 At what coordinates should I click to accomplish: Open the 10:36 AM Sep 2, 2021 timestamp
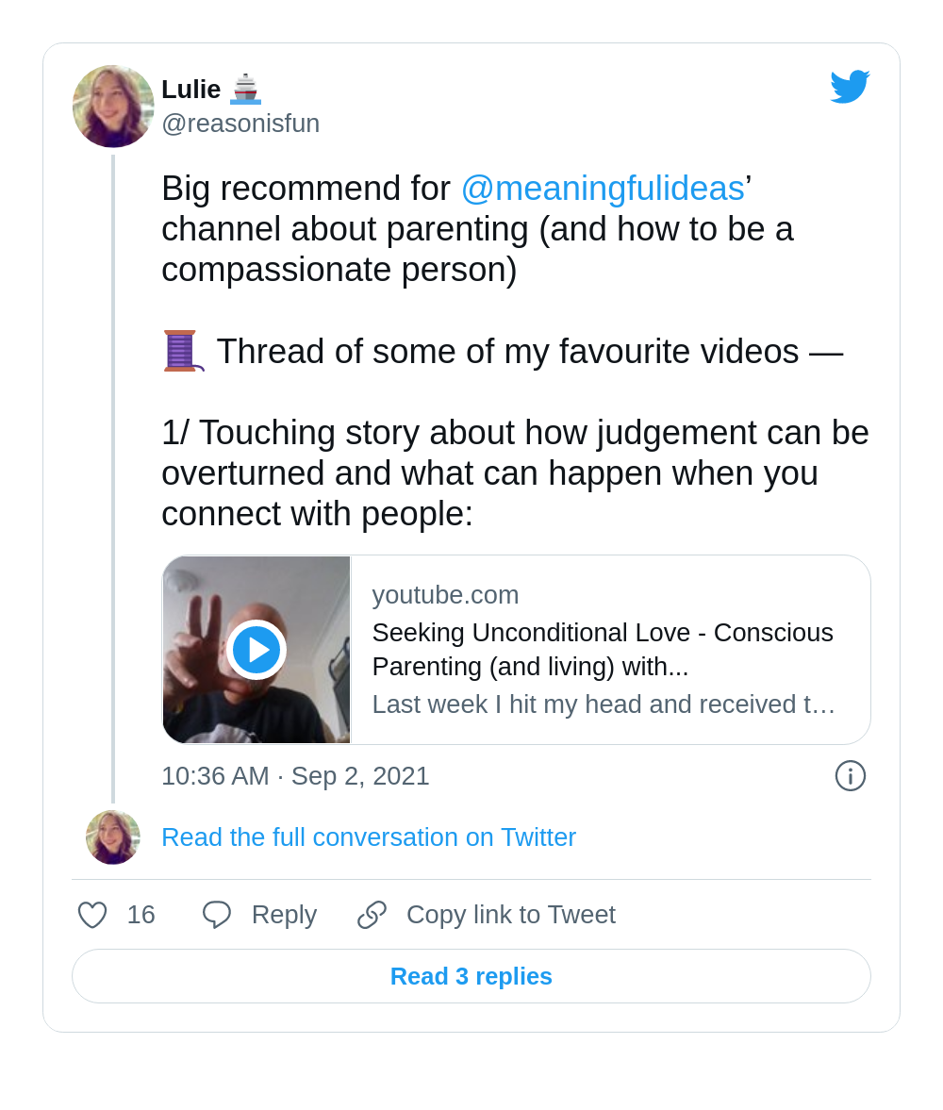click(x=295, y=776)
